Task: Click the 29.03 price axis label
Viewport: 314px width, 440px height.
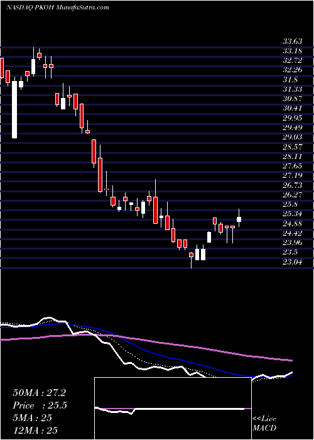Action: pyautogui.click(x=293, y=137)
